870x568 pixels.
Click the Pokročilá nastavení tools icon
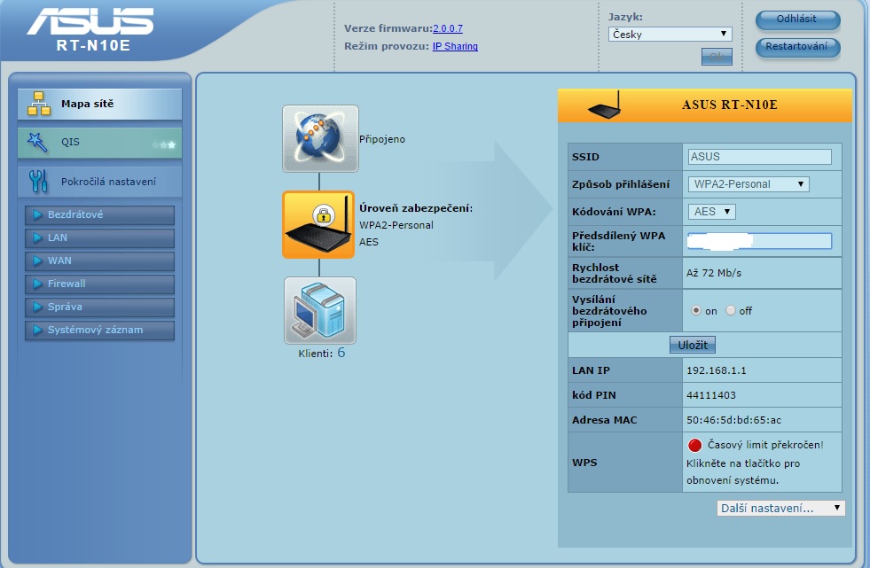click(x=38, y=182)
